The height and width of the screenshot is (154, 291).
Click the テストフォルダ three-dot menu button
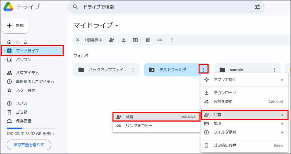(x=204, y=70)
